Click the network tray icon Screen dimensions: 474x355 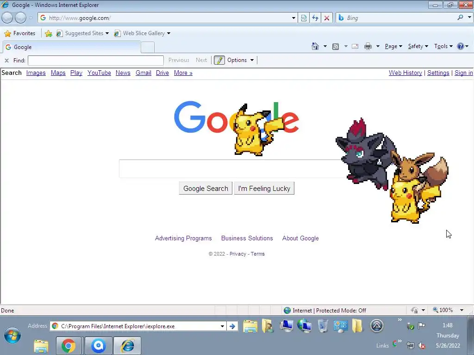411,345
